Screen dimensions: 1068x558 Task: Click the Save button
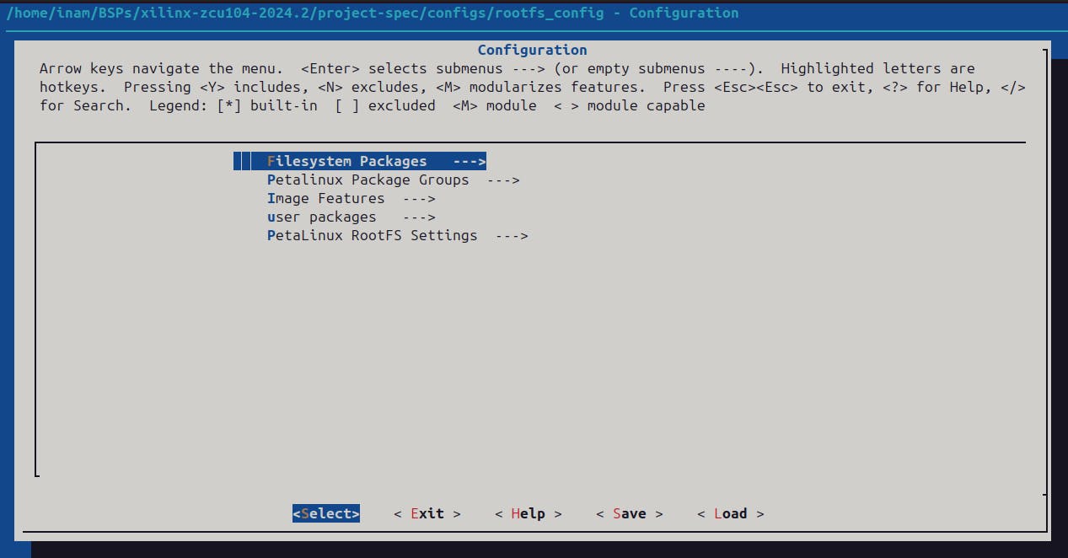pos(630,513)
